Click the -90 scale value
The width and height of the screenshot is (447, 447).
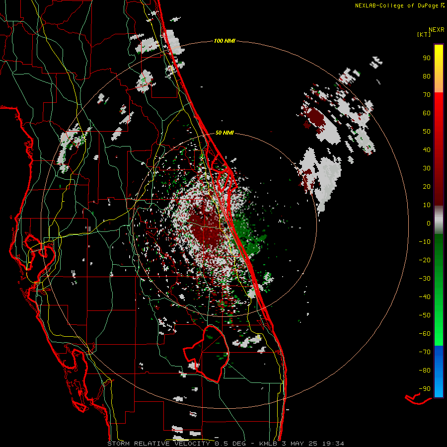click(x=425, y=389)
